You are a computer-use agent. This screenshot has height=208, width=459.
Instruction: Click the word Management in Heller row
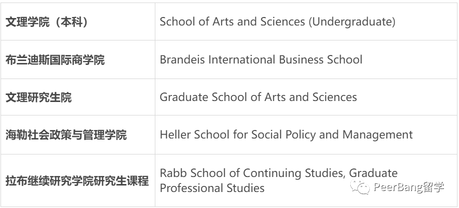pyautogui.click(x=378, y=135)
